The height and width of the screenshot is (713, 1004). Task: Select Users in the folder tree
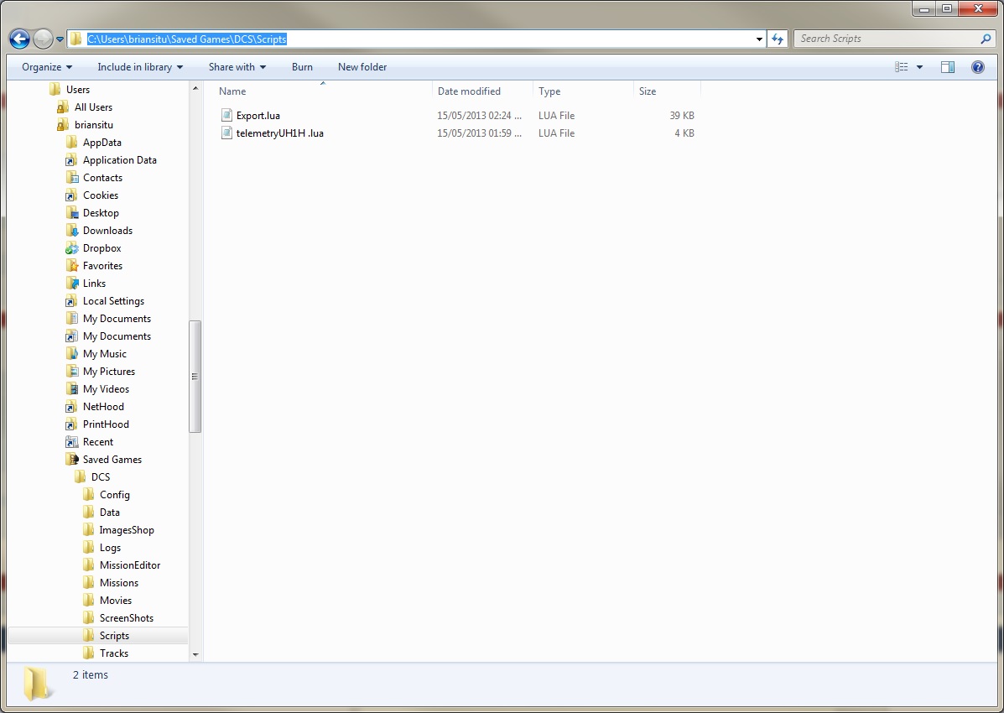pyautogui.click(x=78, y=90)
